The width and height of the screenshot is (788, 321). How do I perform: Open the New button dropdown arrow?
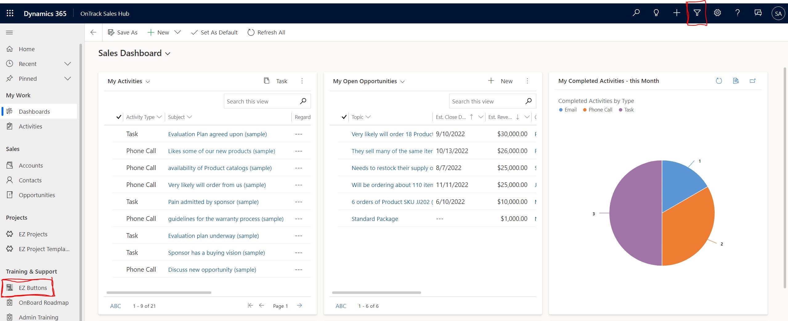(177, 32)
